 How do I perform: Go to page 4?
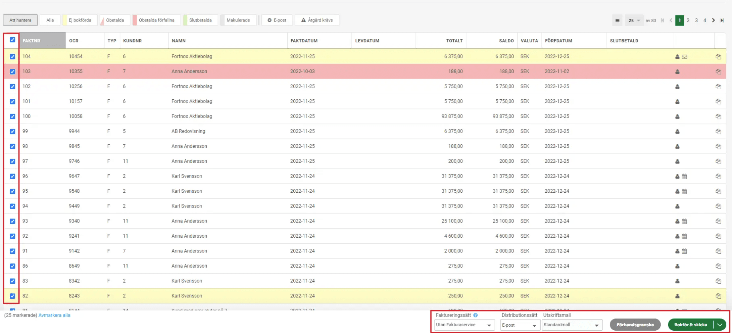click(x=705, y=20)
